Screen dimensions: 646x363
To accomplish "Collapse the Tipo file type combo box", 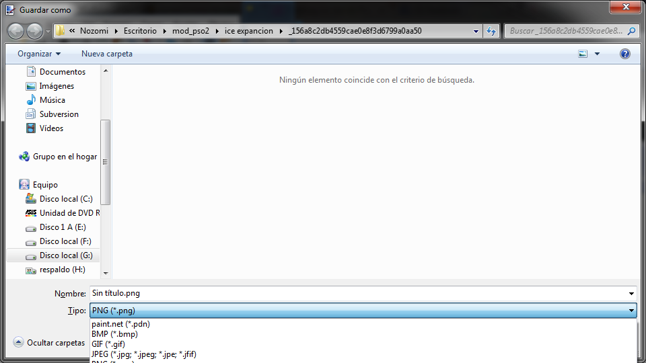I will (631, 311).
